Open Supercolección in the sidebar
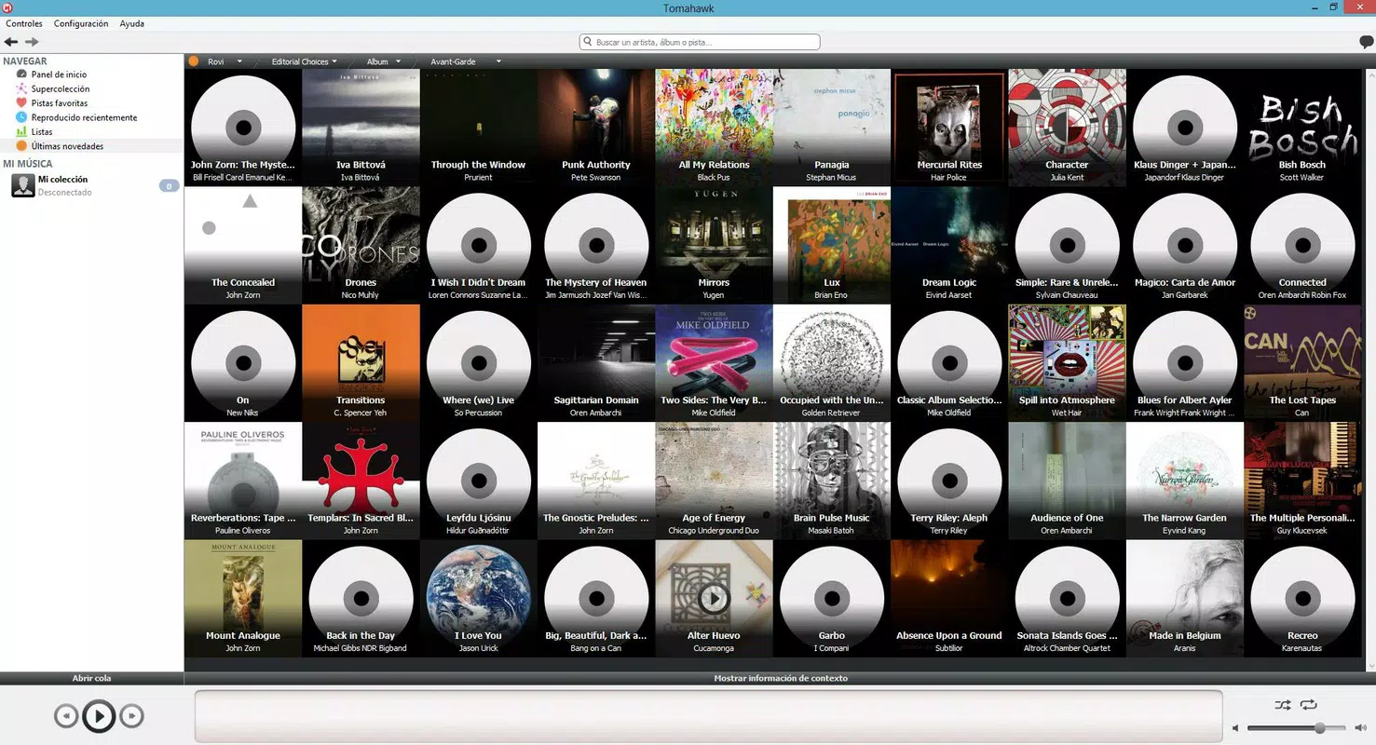 pyautogui.click(x=61, y=88)
